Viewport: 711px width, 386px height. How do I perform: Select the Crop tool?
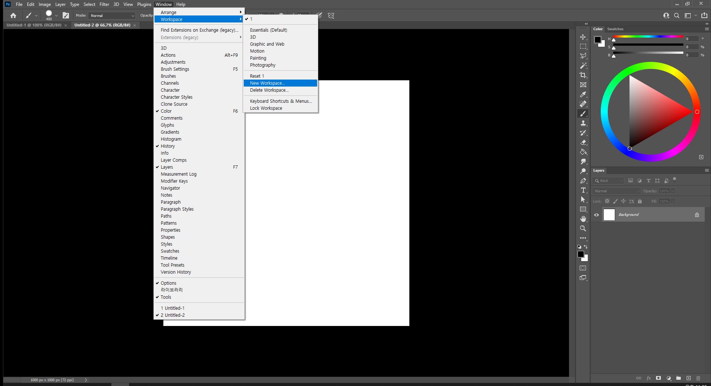point(583,75)
